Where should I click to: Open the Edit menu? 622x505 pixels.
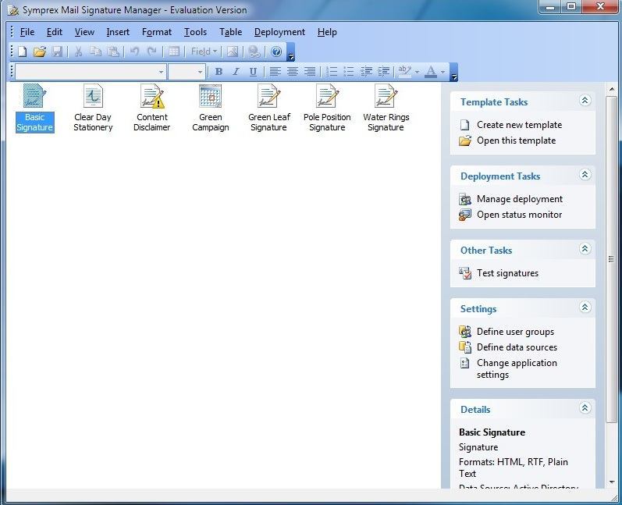[55, 32]
